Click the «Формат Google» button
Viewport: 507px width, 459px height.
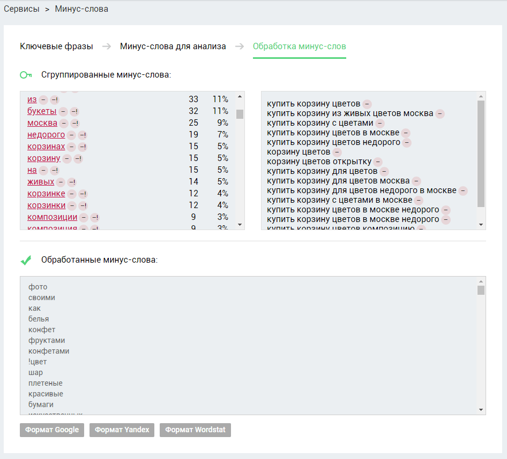pos(52,430)
